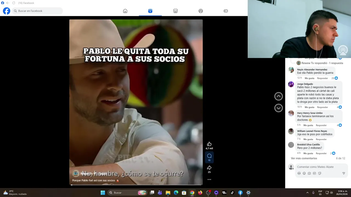The width and height of the screenshot is (351, 197).
Task: View like reaction on Breiskid's comment
Action: 333,153
